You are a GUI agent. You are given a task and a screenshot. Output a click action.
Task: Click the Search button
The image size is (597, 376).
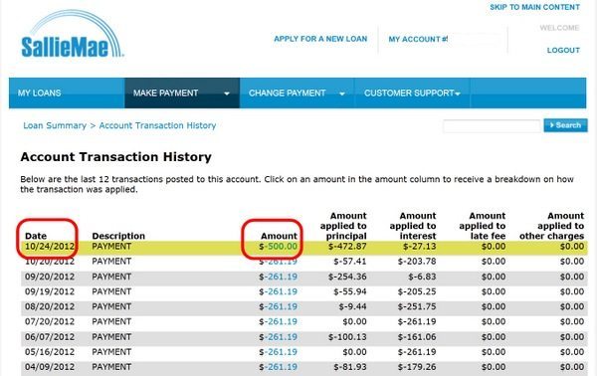565,125
